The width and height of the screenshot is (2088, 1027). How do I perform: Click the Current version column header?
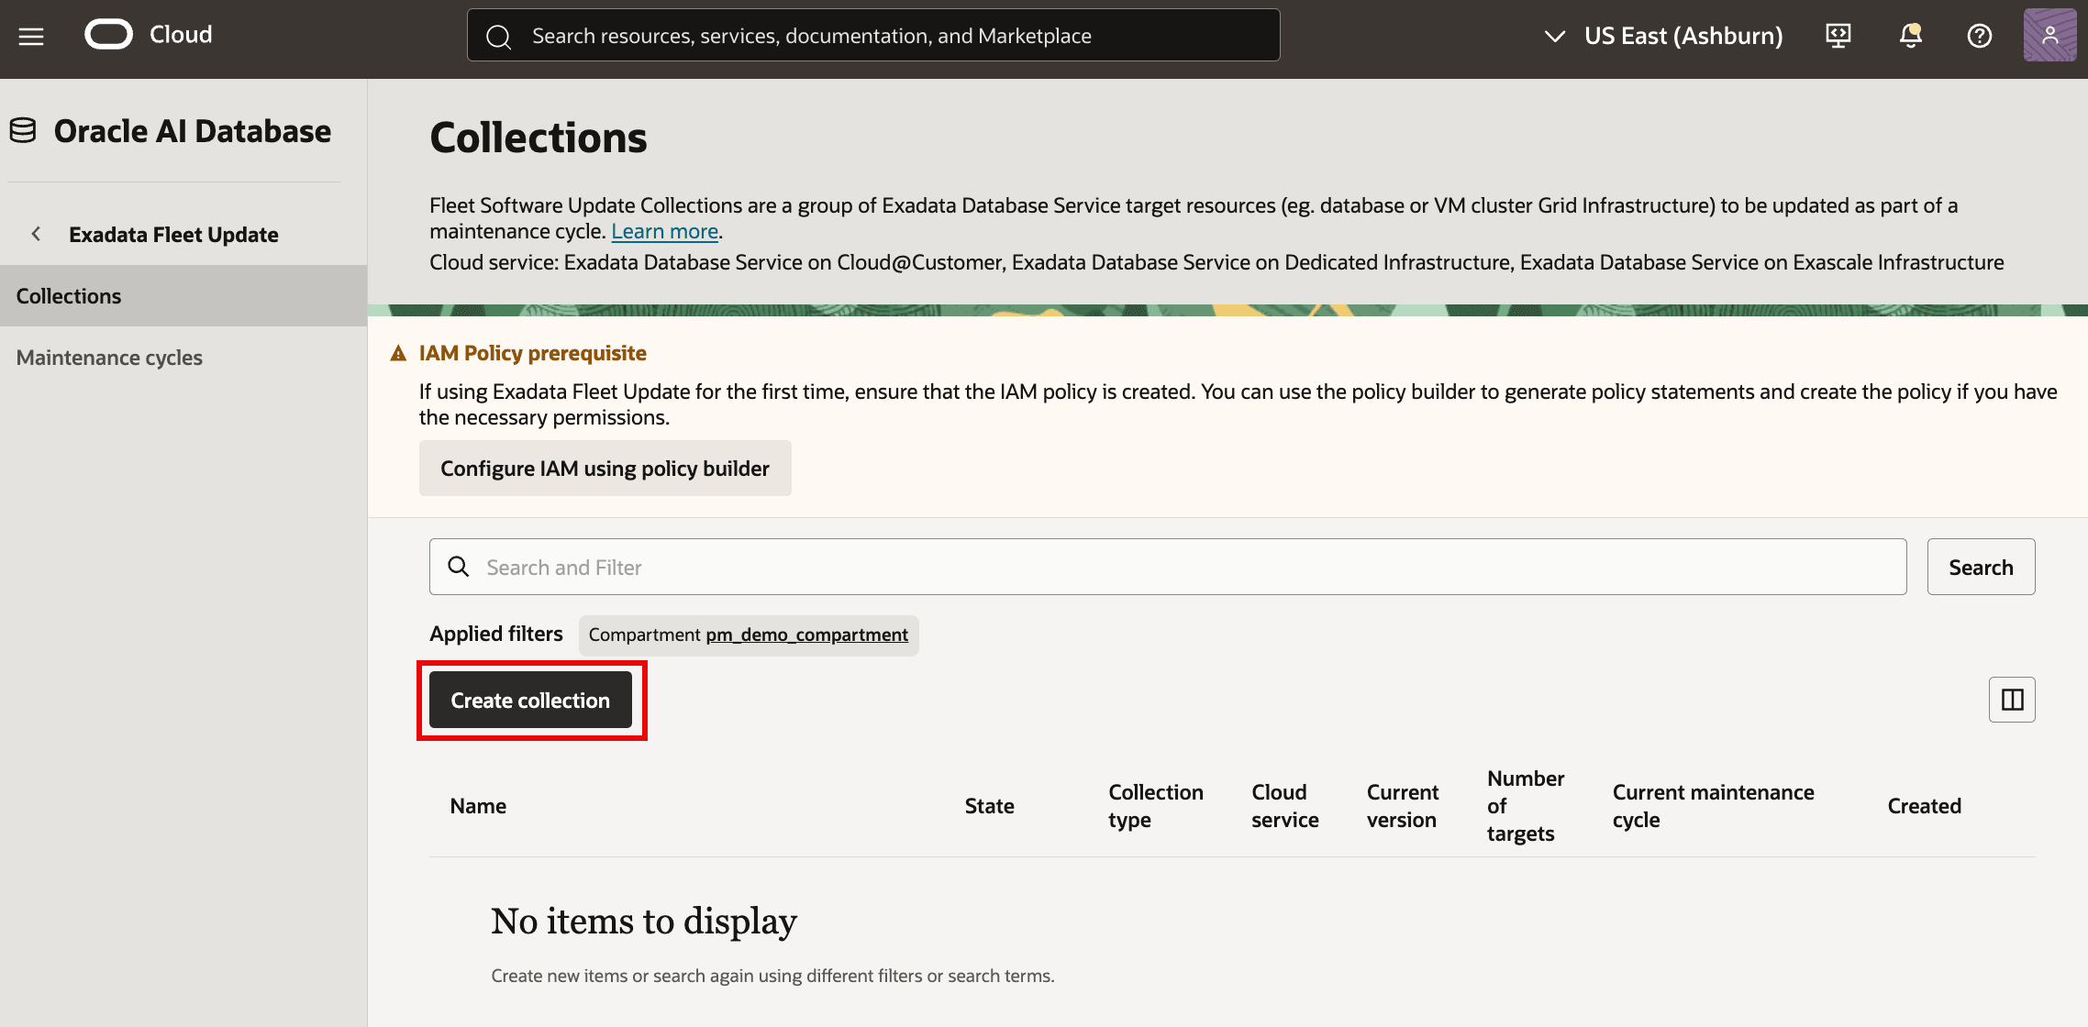[x=1403, y=806]
